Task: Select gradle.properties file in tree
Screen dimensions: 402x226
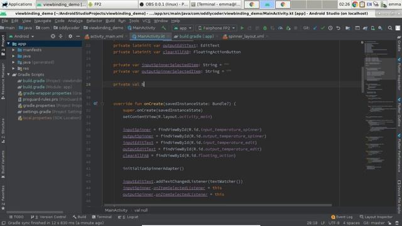Action: click(50, 105)
